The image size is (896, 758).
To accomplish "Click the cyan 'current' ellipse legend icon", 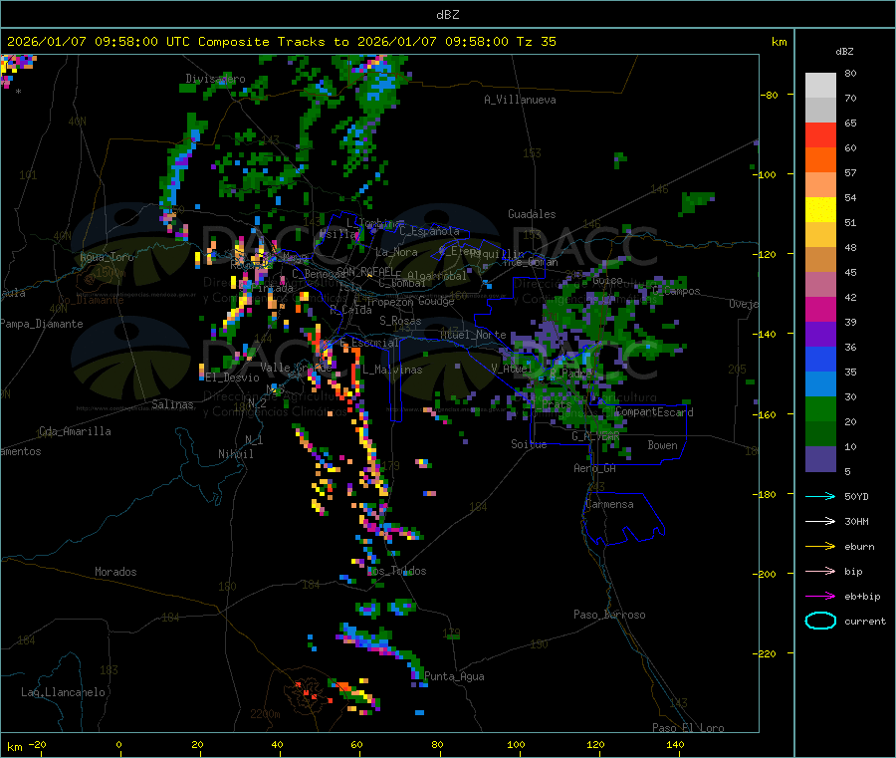I will [820, 621].
